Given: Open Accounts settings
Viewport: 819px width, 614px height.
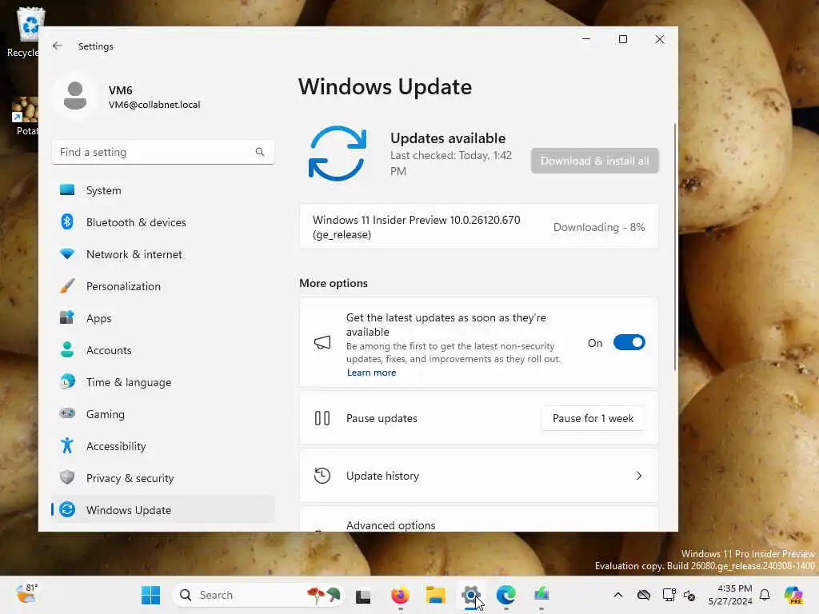Looking at the screenshot, I should point(163,350).
